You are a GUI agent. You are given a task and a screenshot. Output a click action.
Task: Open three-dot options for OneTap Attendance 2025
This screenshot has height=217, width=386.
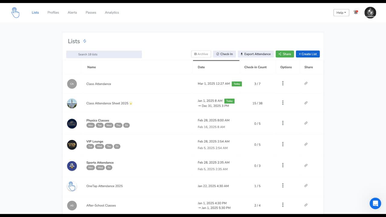click(283, 186)
